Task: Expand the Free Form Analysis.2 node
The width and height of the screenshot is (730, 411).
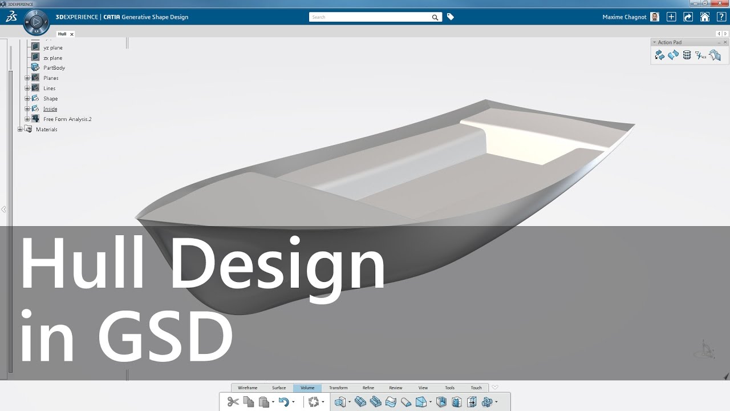Action: tap(27, 119)
